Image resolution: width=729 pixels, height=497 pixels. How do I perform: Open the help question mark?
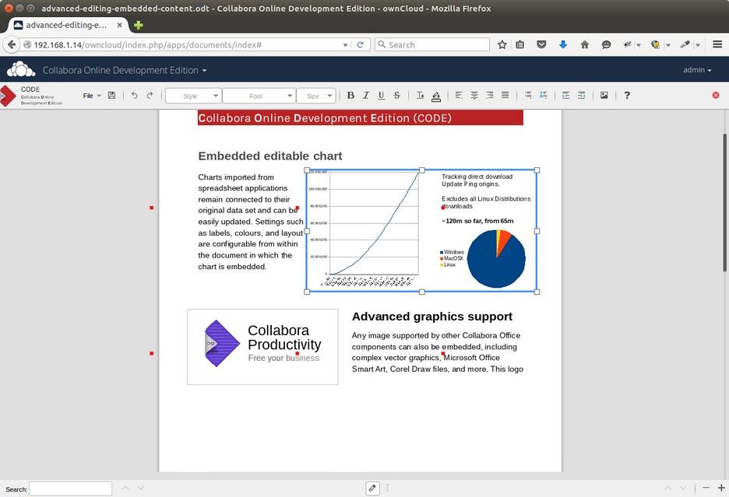627,95
